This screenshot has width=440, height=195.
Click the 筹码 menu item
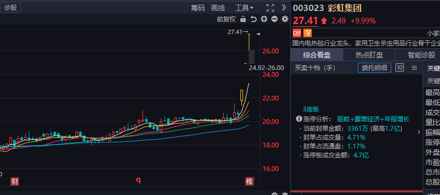[198, 8]
